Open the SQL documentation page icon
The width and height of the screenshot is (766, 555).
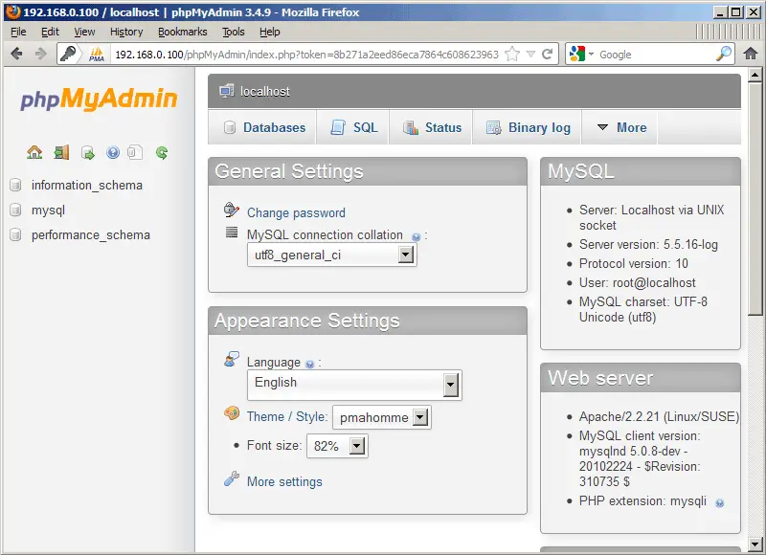coord(135,153)
